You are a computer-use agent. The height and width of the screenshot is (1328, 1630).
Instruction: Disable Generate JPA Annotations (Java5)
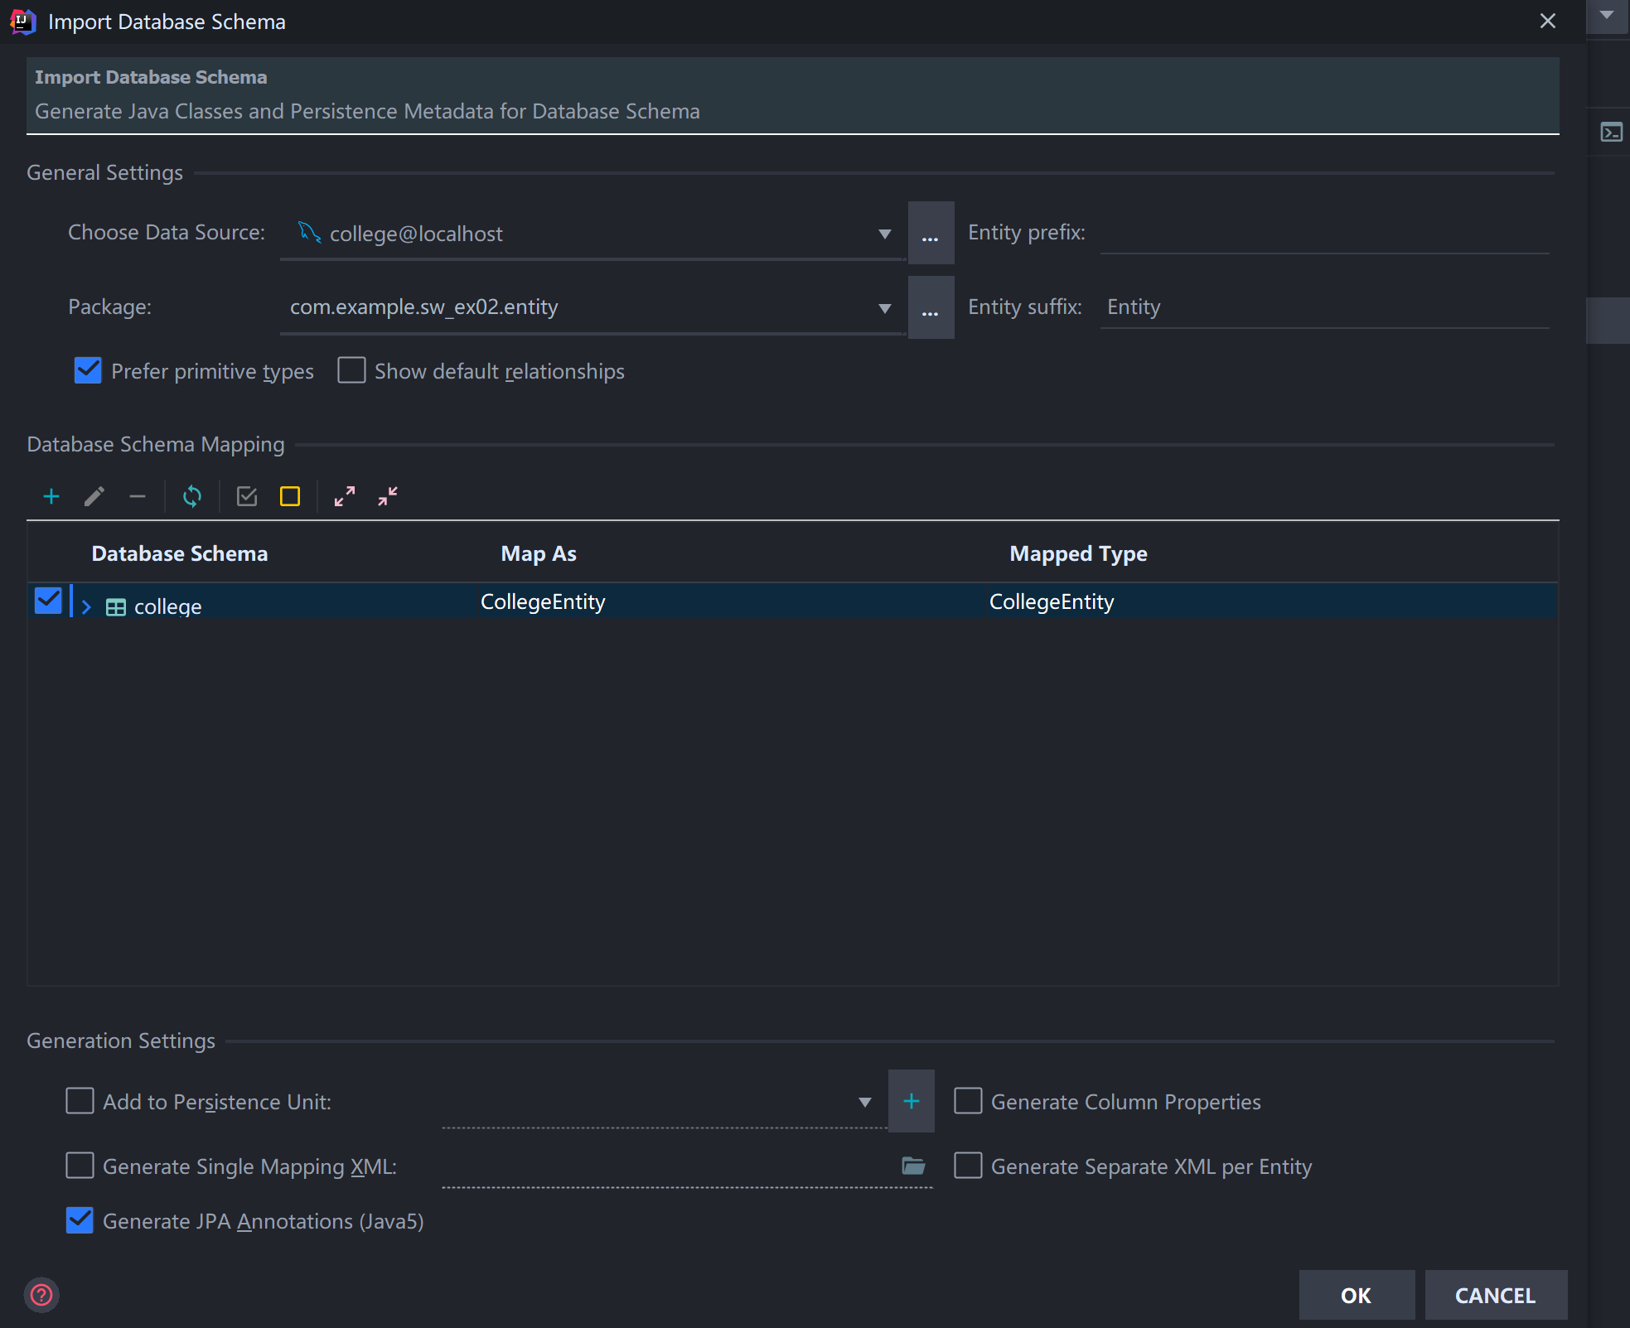click(80, 1220)
